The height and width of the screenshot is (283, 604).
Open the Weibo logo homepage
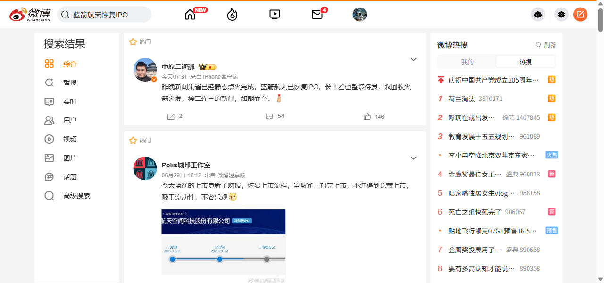pos(30,15)
